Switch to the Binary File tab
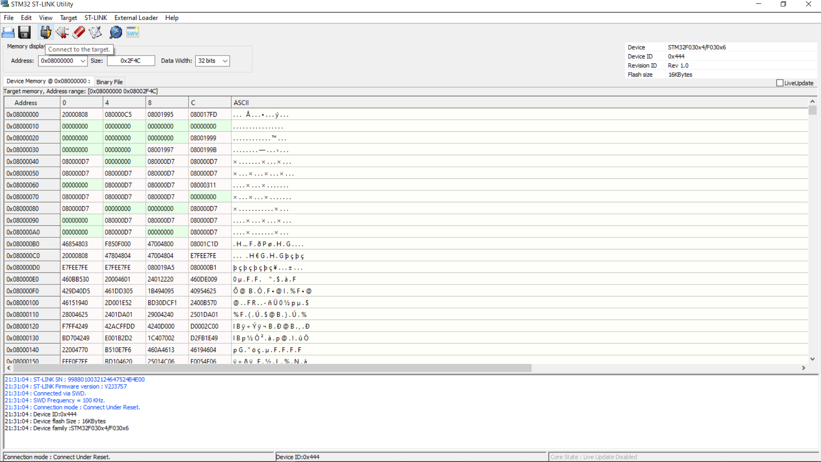The image size is (821, 462). point(109,82)
